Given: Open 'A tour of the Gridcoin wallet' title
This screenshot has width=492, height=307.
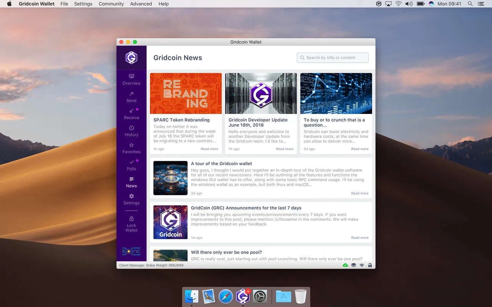Looking at the screenshot, I should (x=221, y=163).
